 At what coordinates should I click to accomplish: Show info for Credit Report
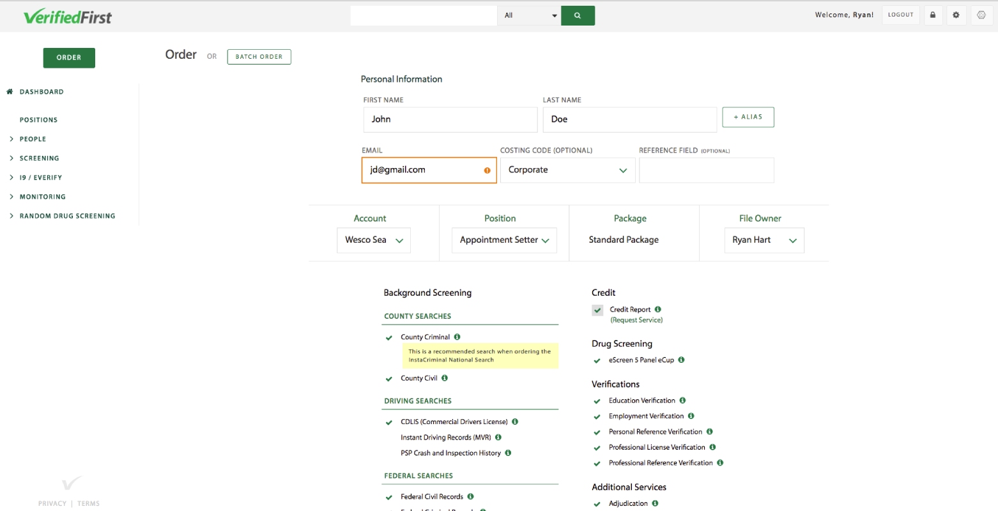click(x=657, y=309)
